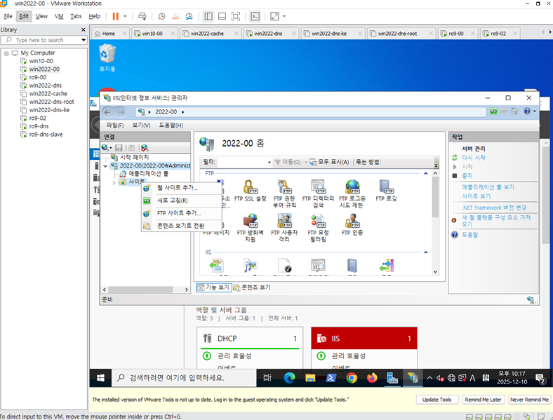Click the IIS Manager help question icon
The width and height of the screenshot is (553, 420).
coord(527,111)
